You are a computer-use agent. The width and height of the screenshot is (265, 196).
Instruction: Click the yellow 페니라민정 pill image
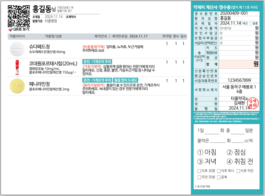[17, 85]
